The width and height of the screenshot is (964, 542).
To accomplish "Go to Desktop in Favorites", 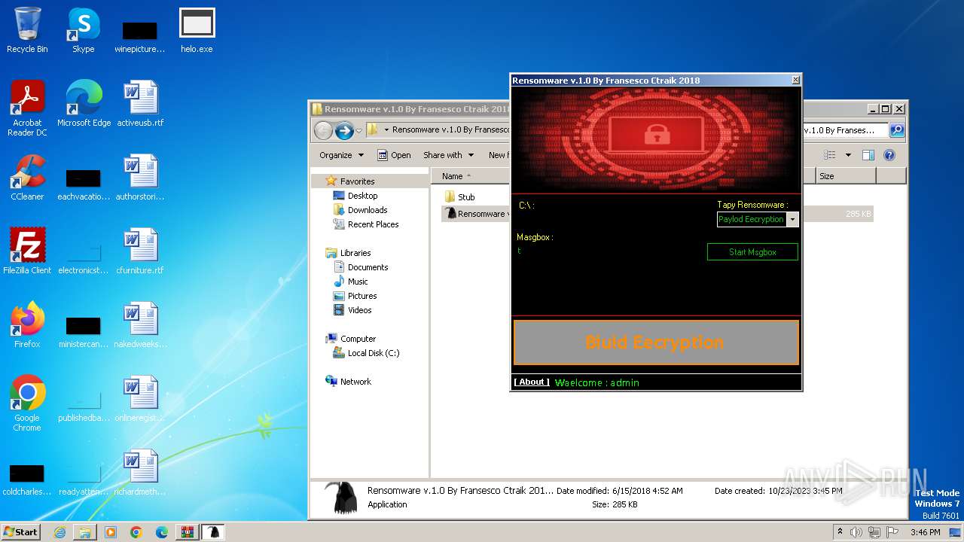I will click(355, 196).
